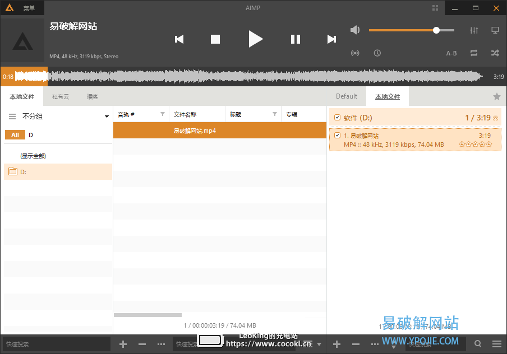Start playback with Play button
This screenshot has width=507, height=354.
pyautogui.click(x=255, y=39)
